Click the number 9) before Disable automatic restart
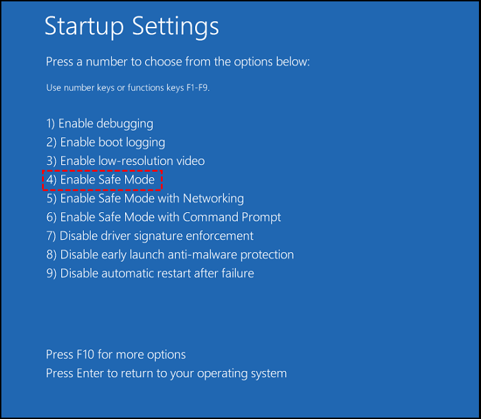This screenshot has height=419, width=481. point(51,273)
